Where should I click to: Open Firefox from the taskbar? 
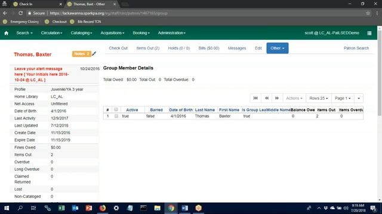[103, 208]
